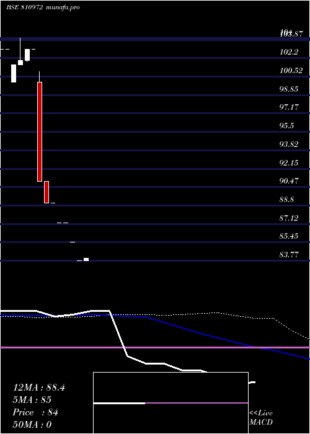Viewport: 310px width, 434px height.
Task: Select the 98.85 price axis label
Action: pyautogui.click(x=289, y=89)
